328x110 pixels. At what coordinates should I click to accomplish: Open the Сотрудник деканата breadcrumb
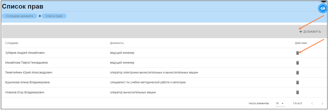coord(19,16)
